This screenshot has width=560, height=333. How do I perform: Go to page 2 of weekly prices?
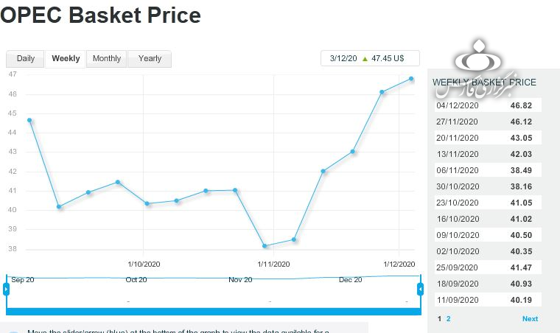pyautogui.click(x=448, y=319)
